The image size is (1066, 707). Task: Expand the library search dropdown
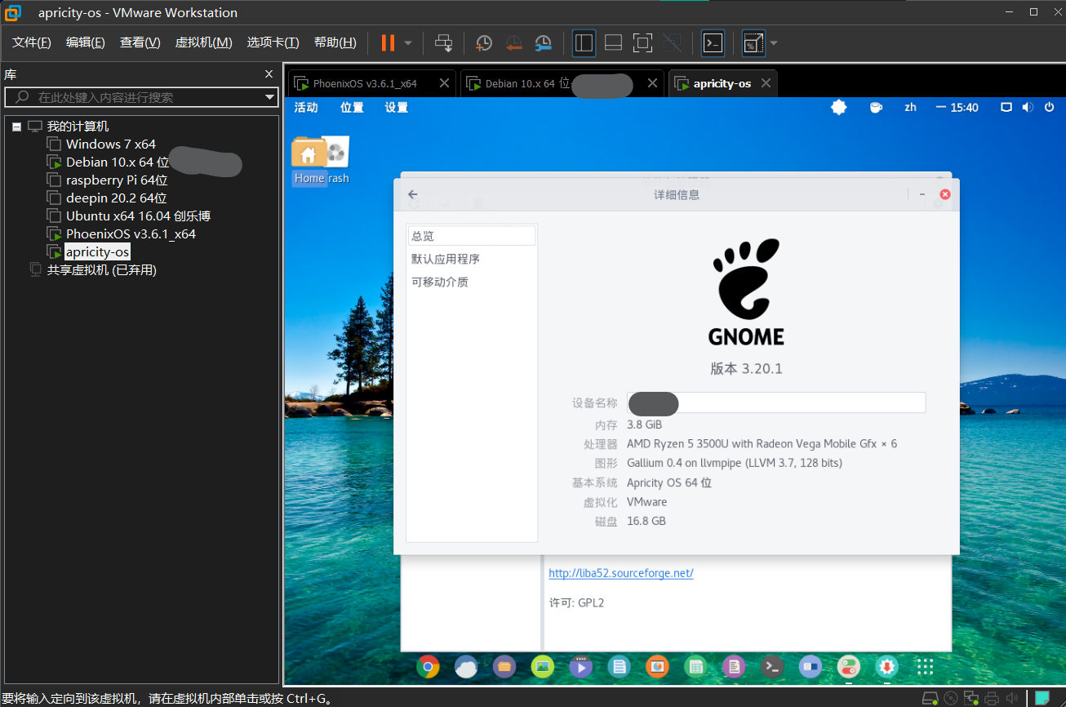(x=270, y=97)
